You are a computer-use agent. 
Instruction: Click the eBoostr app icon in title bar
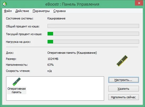coord(5,4)
